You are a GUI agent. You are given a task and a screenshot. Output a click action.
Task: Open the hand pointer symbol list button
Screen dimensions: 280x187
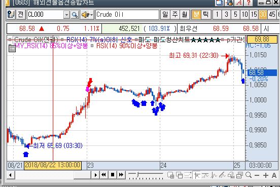coord(11,15)
